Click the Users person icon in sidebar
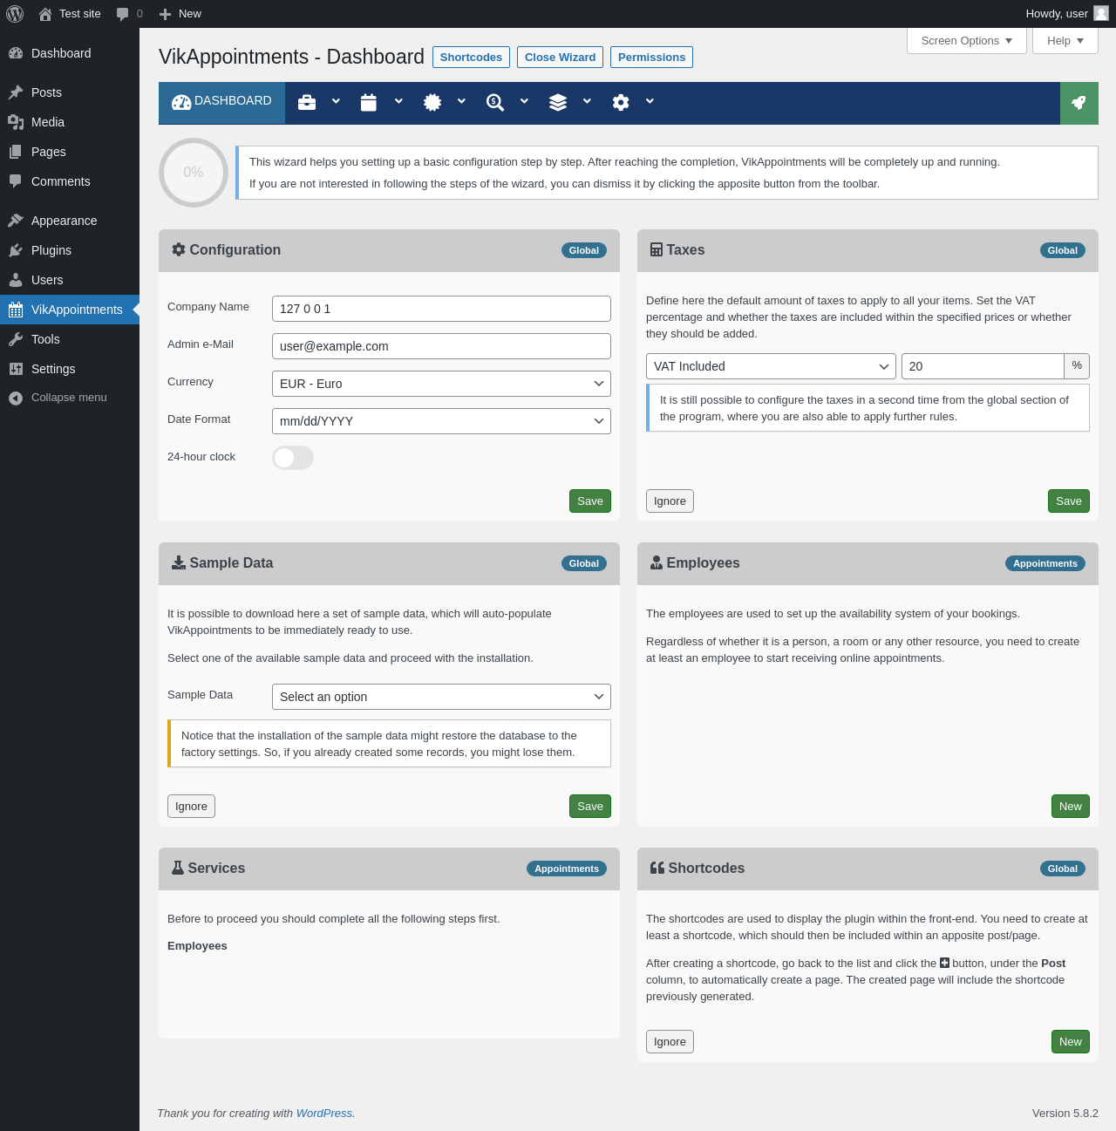The image size is (1116, 1131). click(16, 280)
